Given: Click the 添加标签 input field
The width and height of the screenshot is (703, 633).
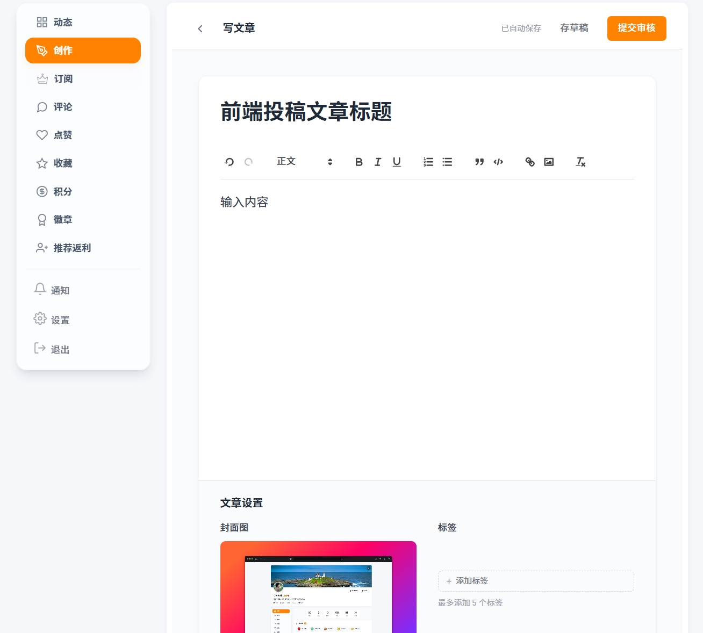Looking at the screenshot, I should [x=535, y=581].
